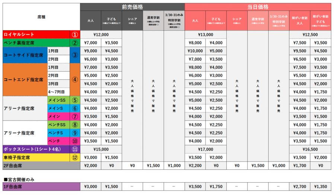Select the circled ⑪ on the ボックスシート row
The width and height of the screenshot is (335, 195).
click(75, 149)
